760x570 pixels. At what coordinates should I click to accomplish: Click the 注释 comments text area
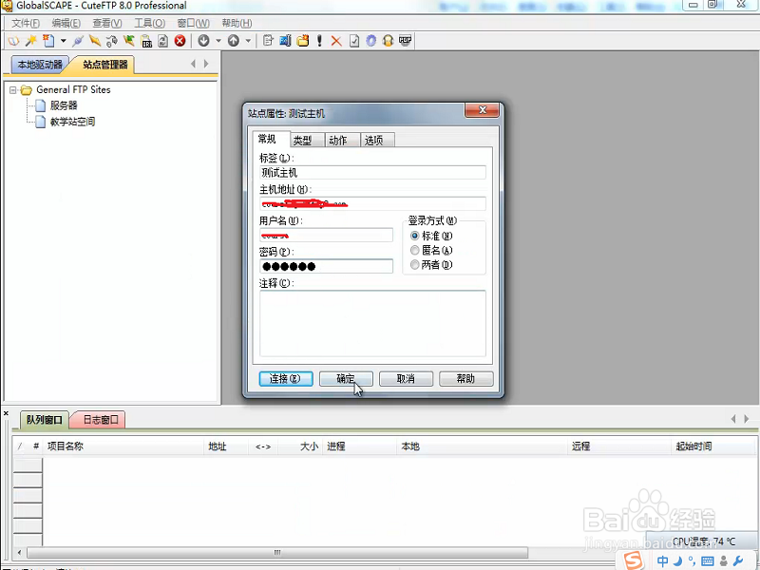click(x=372, y=323)
